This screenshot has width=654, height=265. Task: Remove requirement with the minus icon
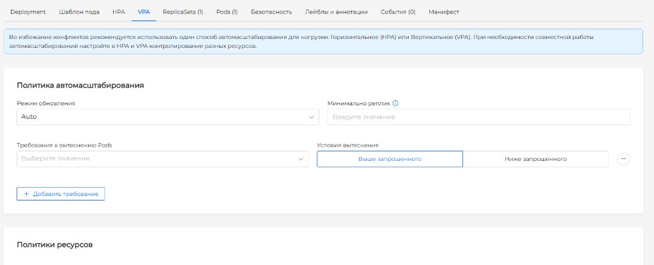623,159
